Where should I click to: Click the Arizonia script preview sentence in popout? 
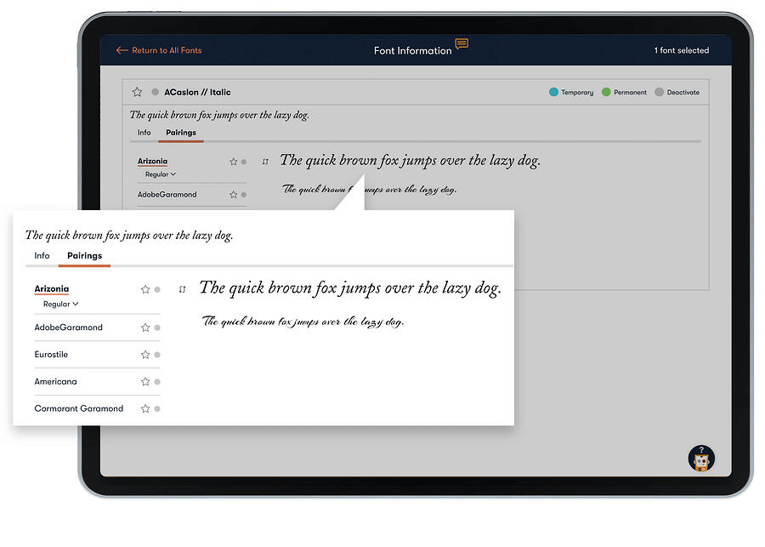tap(303, 322)
